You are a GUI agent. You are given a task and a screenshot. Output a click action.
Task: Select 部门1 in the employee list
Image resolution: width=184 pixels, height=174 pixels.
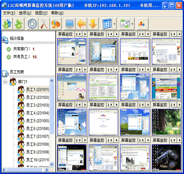pos(23,82)
